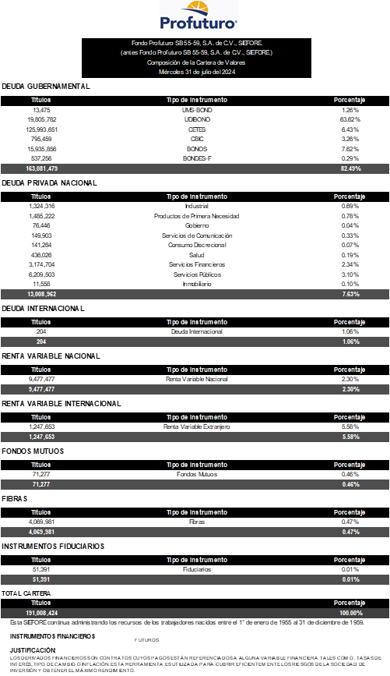The image size is (390, 676).
Task: Click the Profuturo logo at the top
Action: [199, 16]
